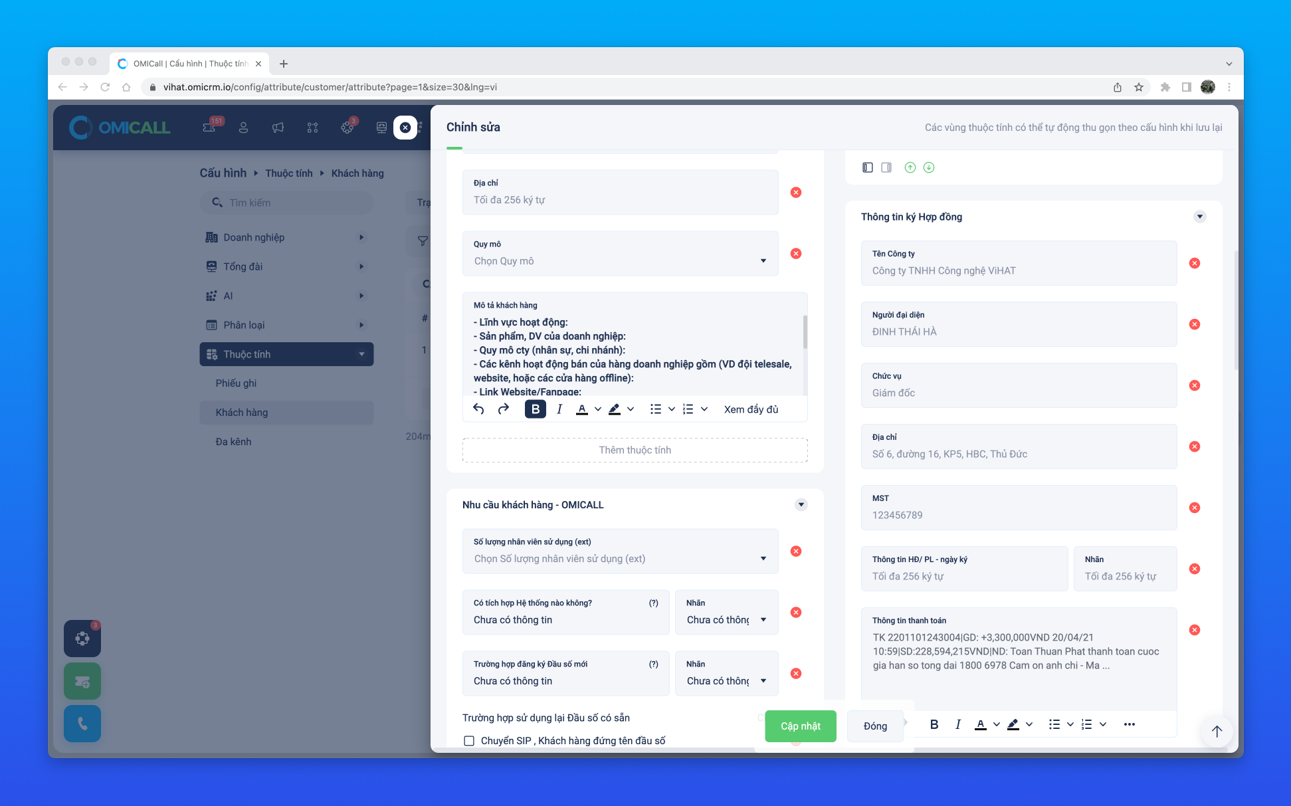Click help icon for Trường hợp đăng ký Đầu số mới
1291x806 pixels.
pyautogui.click(x=654, y=664)
